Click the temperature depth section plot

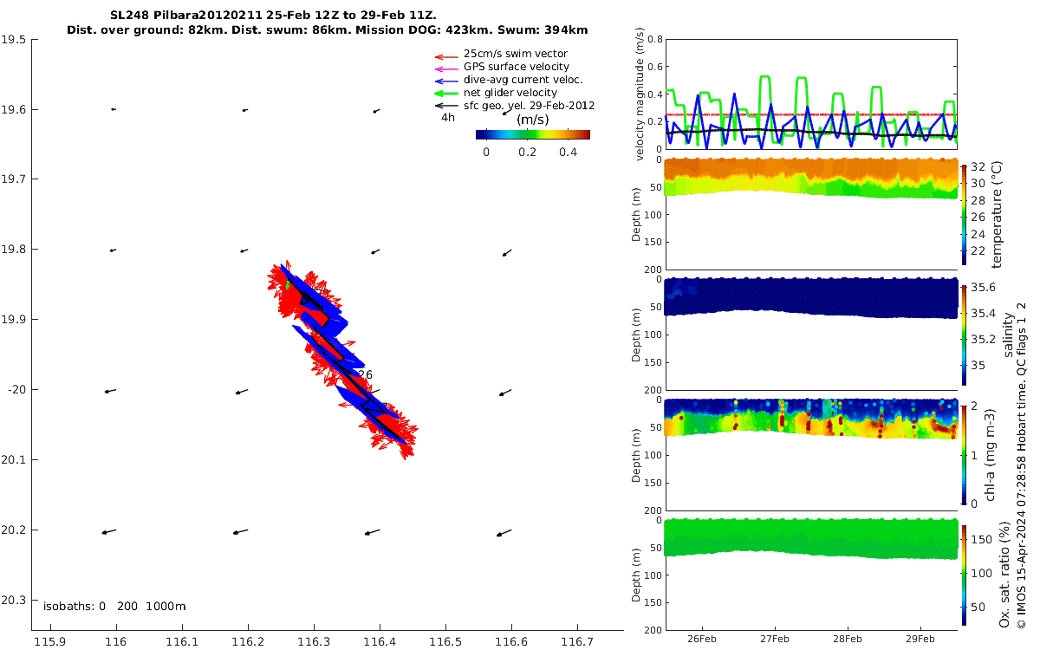click(811, 214)
